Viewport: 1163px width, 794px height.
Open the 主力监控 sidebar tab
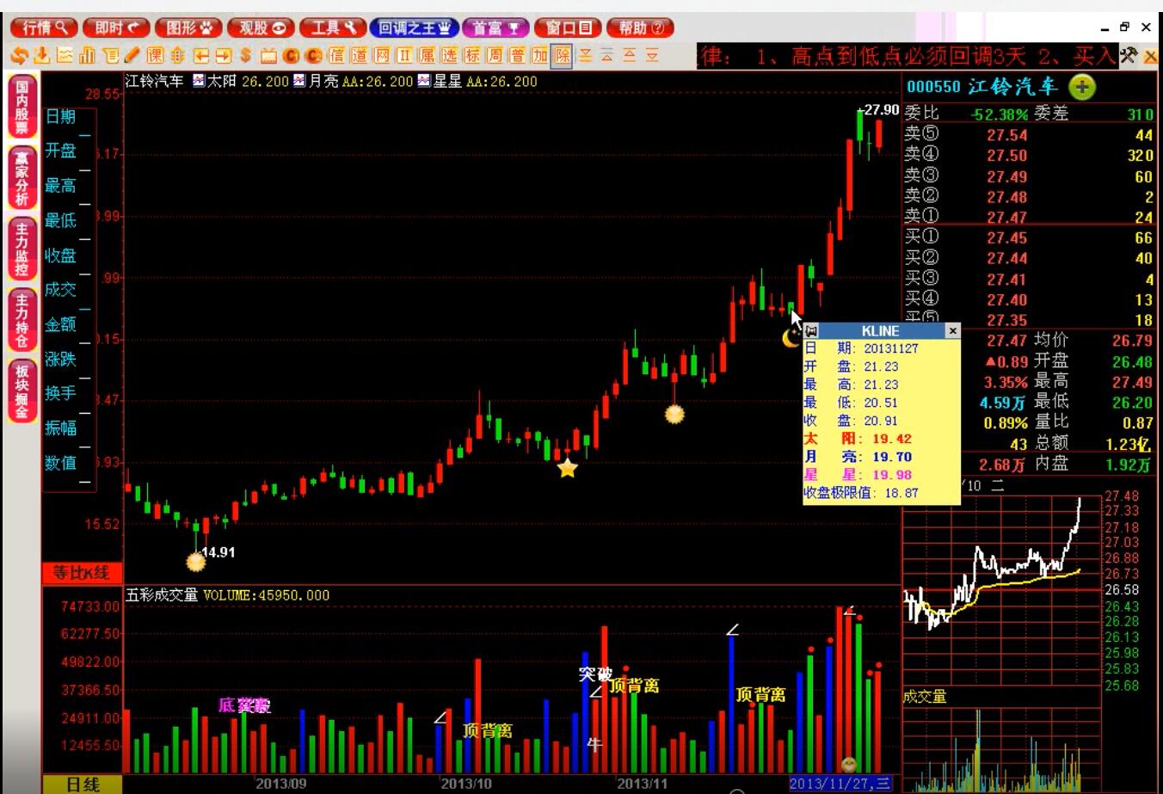click(x=22, y=249)
